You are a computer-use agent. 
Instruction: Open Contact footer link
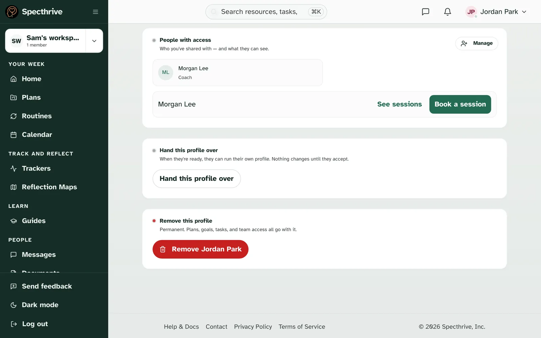216,327
